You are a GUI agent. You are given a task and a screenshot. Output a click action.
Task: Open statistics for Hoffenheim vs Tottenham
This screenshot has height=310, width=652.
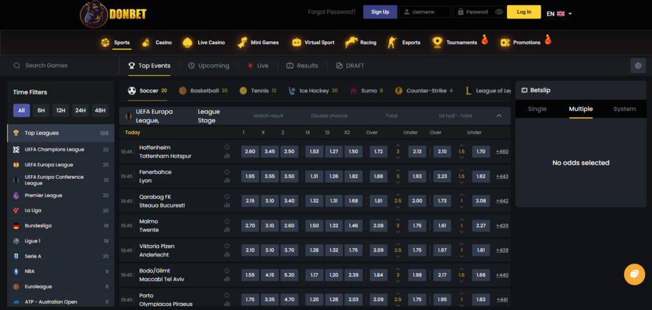(227, 156)
